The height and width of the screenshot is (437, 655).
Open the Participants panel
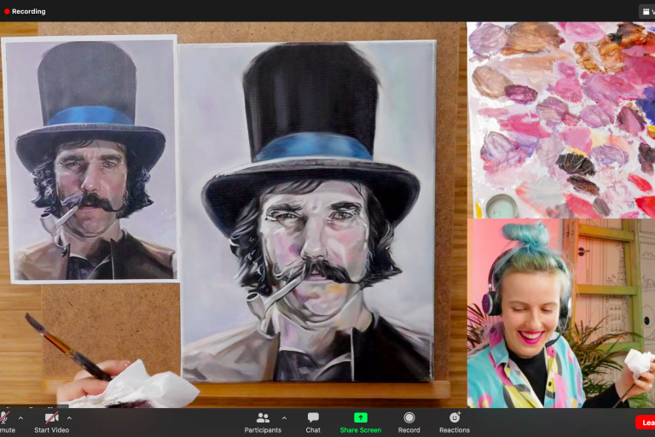263,422
